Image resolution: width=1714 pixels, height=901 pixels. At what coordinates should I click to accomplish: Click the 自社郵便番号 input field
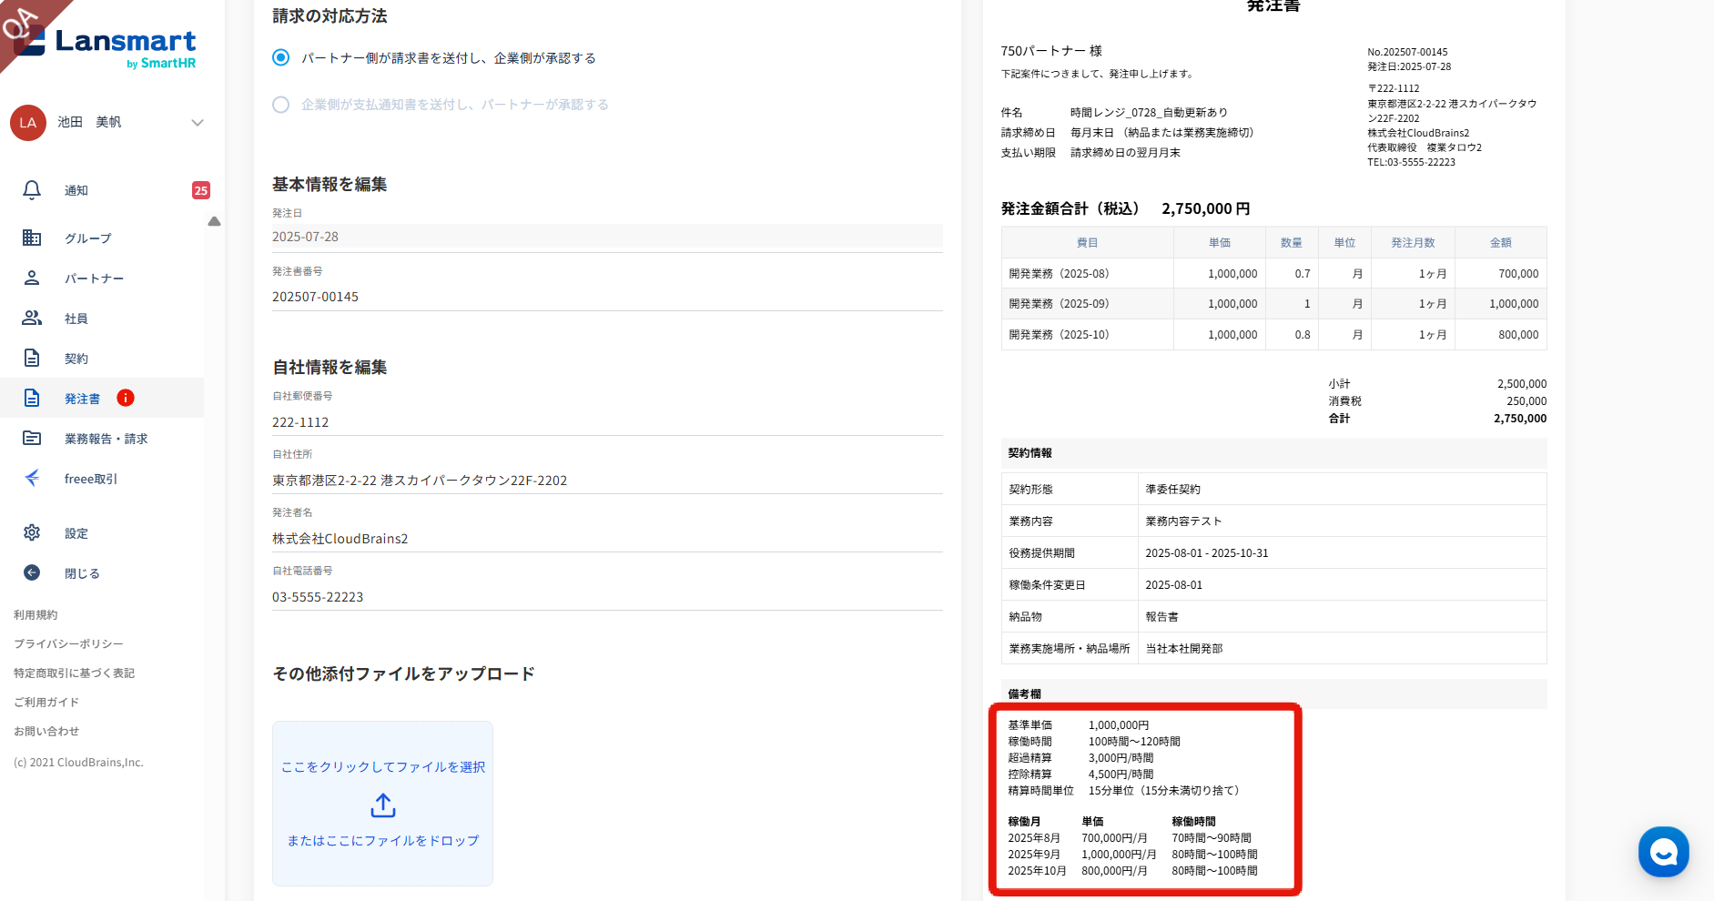tap(607, 422)
